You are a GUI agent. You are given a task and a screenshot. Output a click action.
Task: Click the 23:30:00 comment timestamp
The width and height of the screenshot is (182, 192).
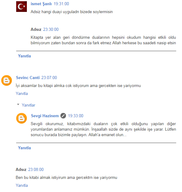pos(51,29)
